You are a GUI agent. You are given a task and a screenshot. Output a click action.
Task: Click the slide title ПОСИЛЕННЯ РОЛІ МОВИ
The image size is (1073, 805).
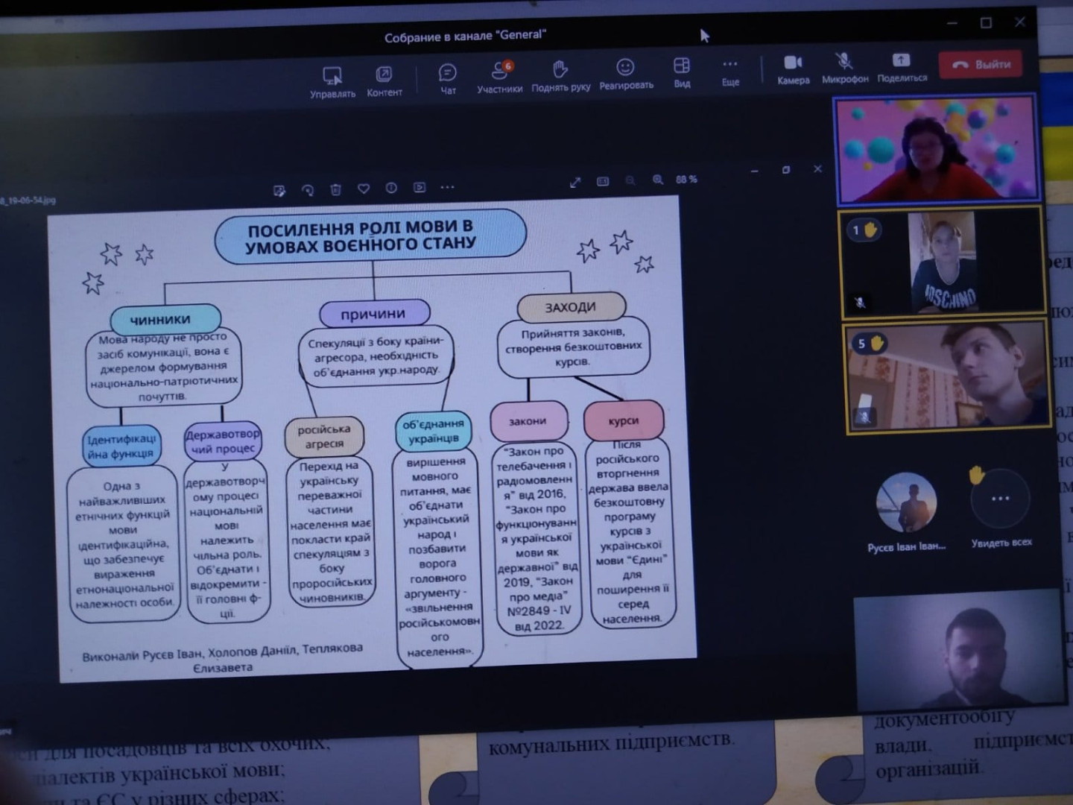coord(370,236)
